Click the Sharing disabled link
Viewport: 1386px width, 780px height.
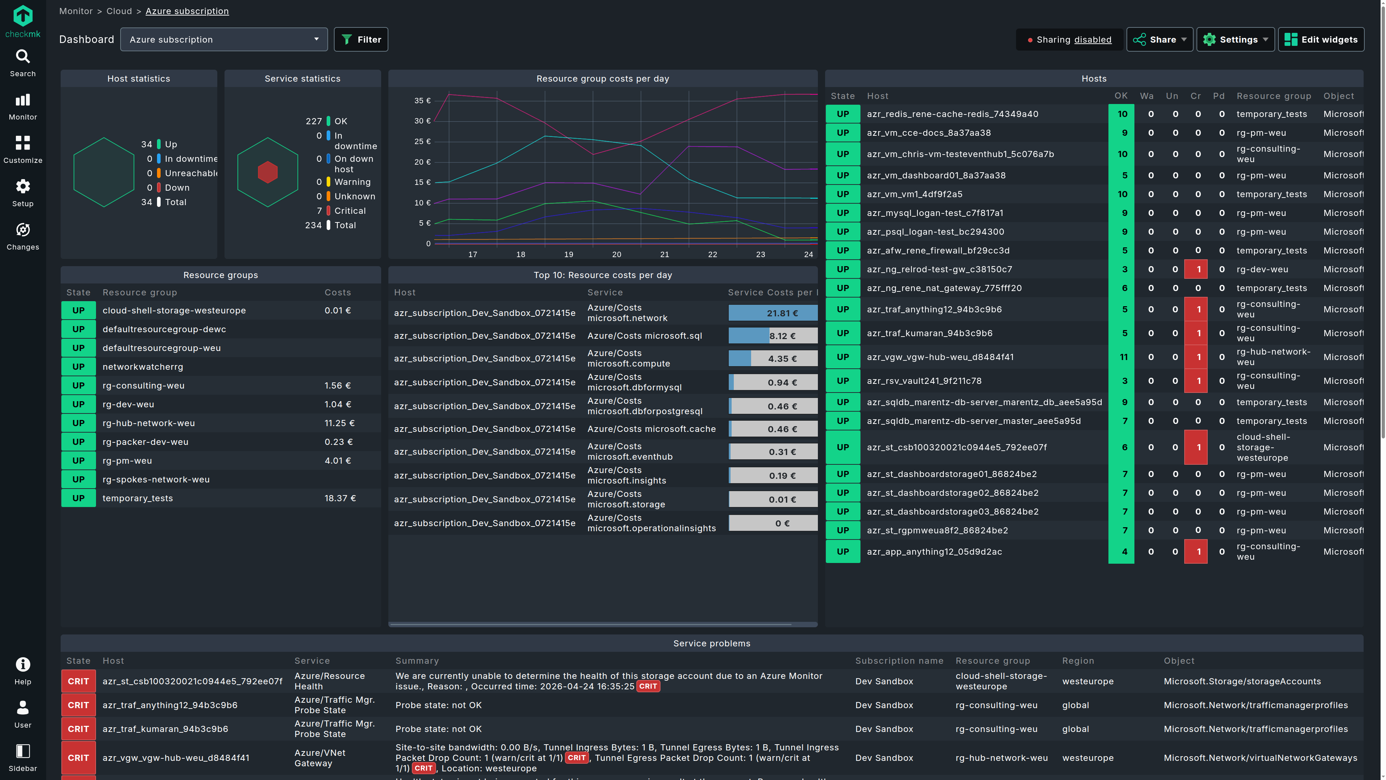click(1092, 40)
